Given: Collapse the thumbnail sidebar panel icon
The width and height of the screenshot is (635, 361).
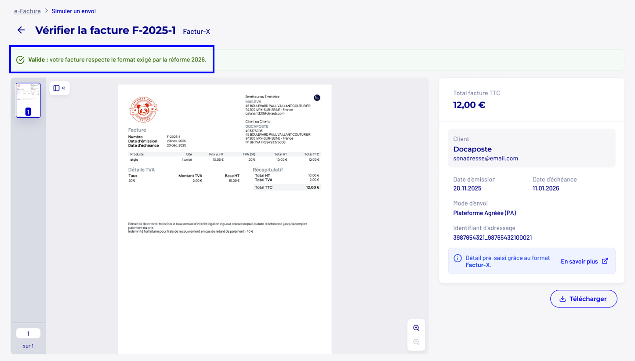Looking at the screenshot, I should pyautogui.click(x=59, y=88).
